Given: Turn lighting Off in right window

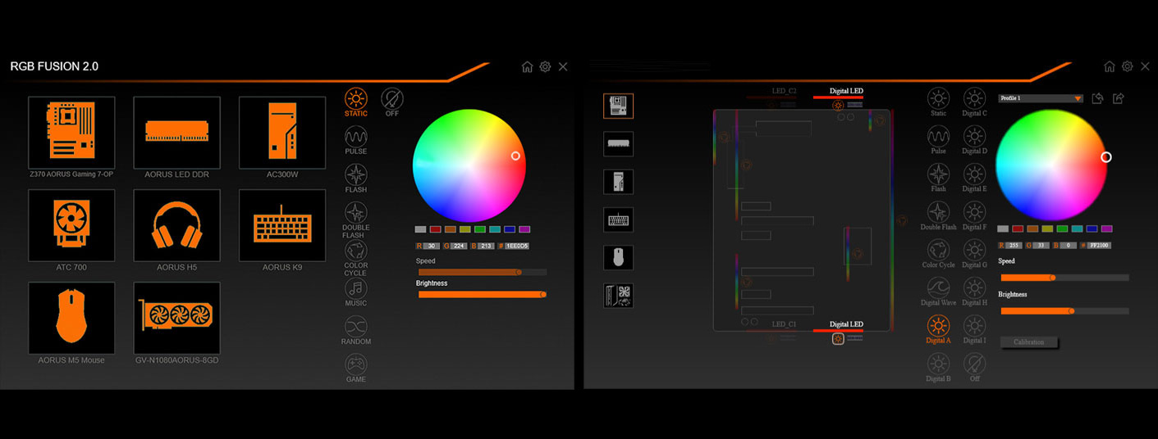Looking at the screenshot, I should [974, 368].
